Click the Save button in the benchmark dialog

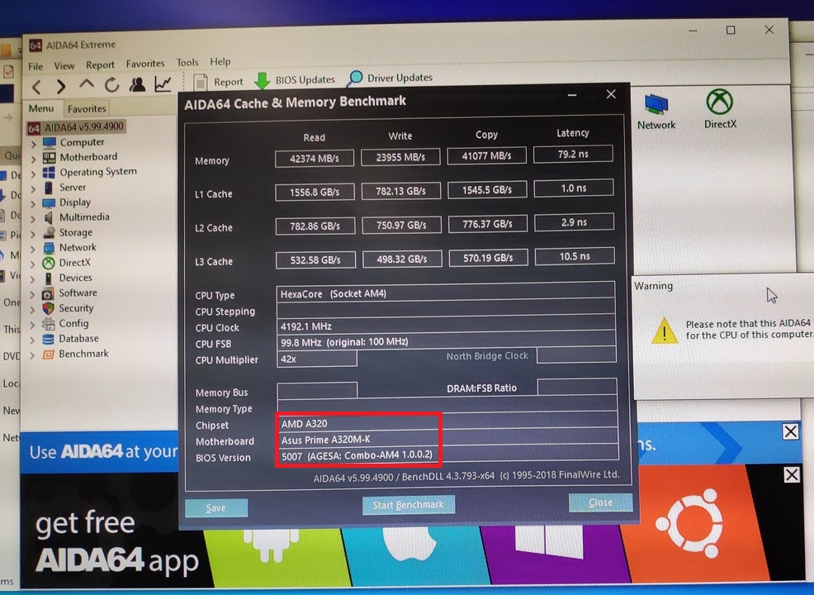pyautogui.click(x=215, y=507)
